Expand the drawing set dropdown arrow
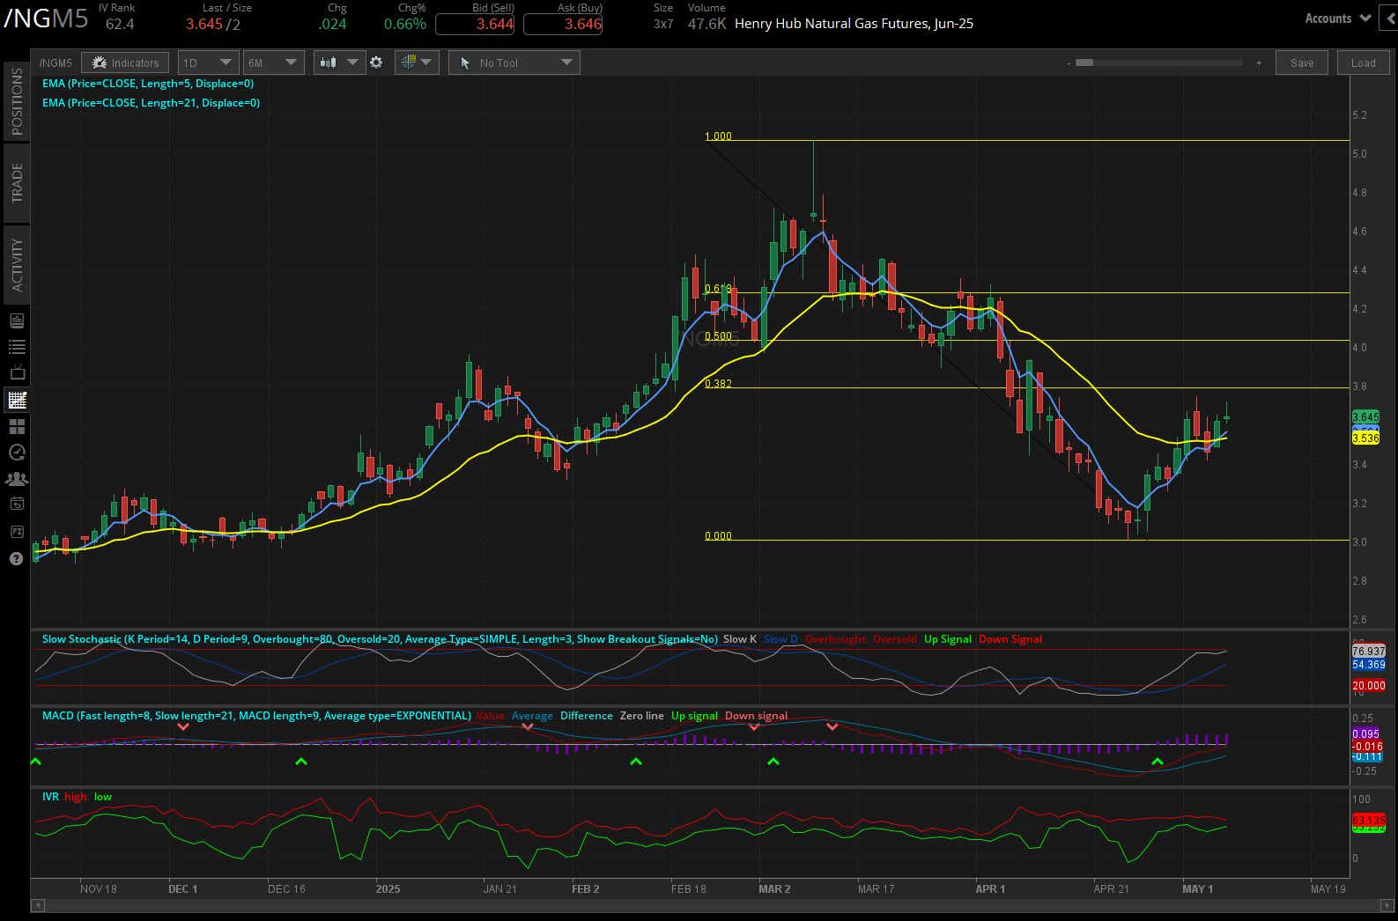 click(x=427, y=63)
